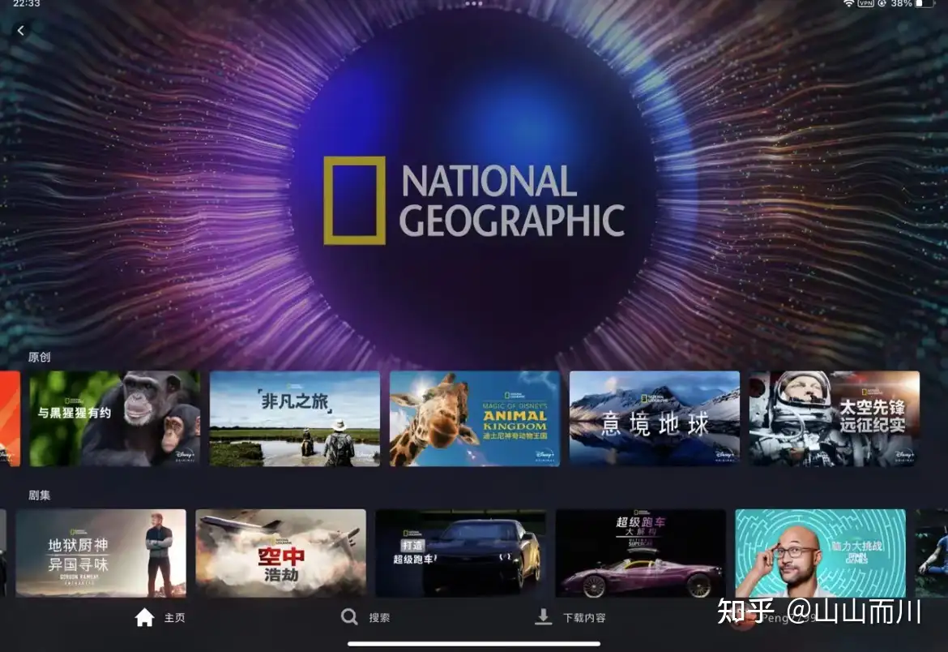Tap the back arrow
948x652 pixels.
click(x=21, y=30)
